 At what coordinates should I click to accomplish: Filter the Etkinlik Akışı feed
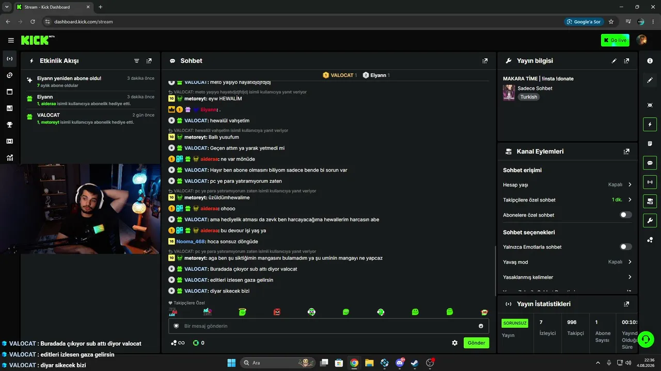137,61
